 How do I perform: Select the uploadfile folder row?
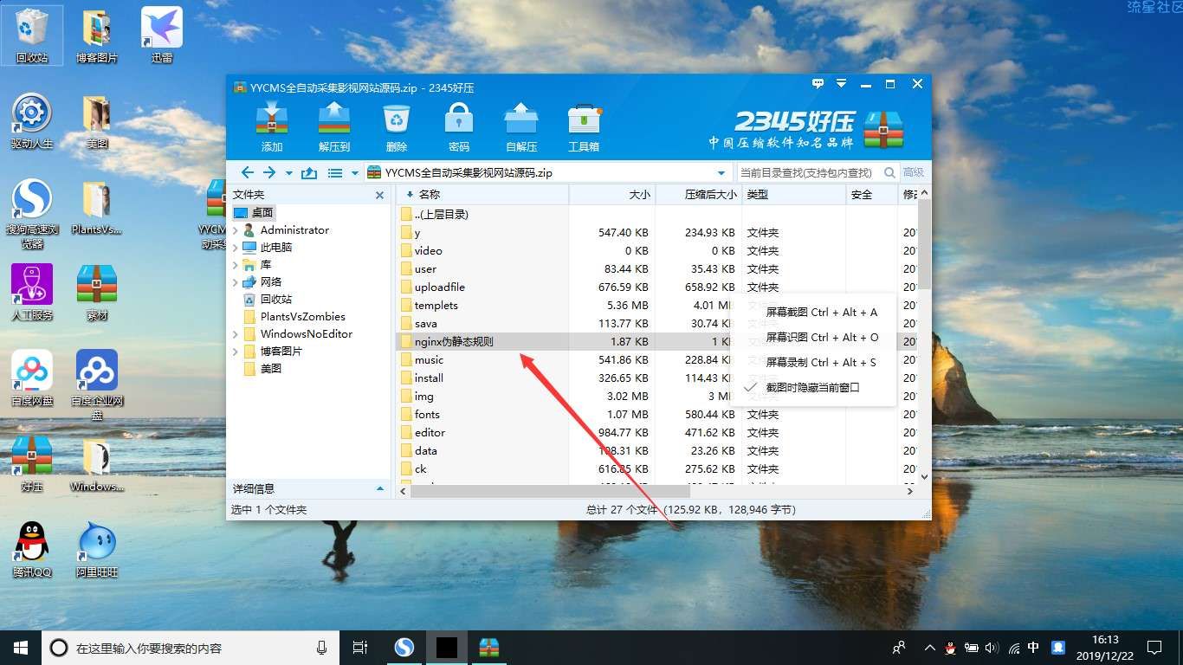click(657, 287)
